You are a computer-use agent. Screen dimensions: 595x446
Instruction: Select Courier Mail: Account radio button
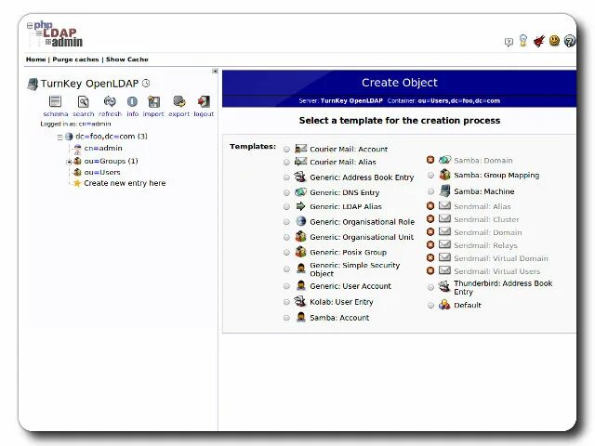pos(286,150)
